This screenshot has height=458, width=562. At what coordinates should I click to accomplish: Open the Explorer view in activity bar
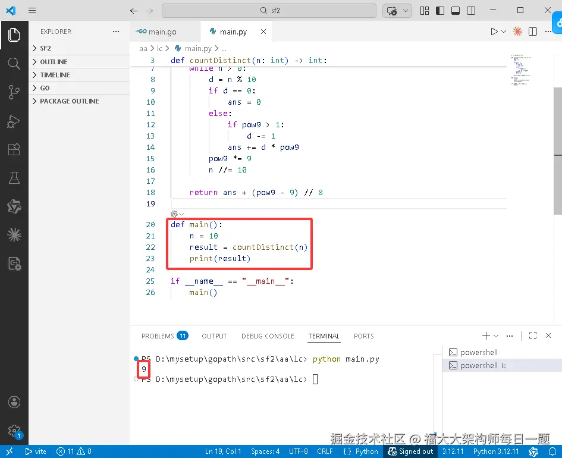(x=14, y=35)
